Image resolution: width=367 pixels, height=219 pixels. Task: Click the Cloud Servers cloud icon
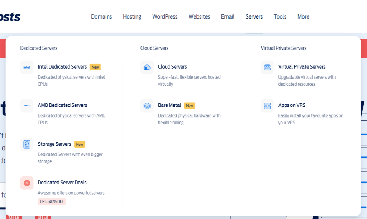147,67
